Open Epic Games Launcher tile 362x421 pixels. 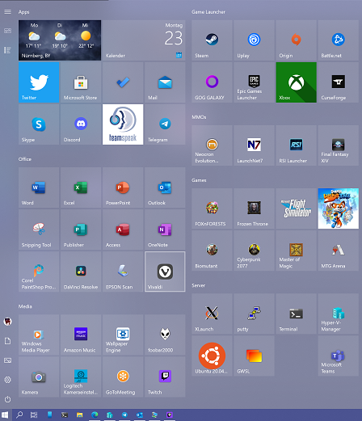click(254, 82)
